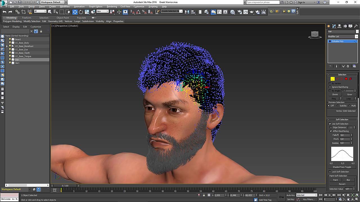Image resolution: width=360 pixels, height=202 pixels.
Task: Select SubObj preview selection radio
Action: (x=338, y=106)
